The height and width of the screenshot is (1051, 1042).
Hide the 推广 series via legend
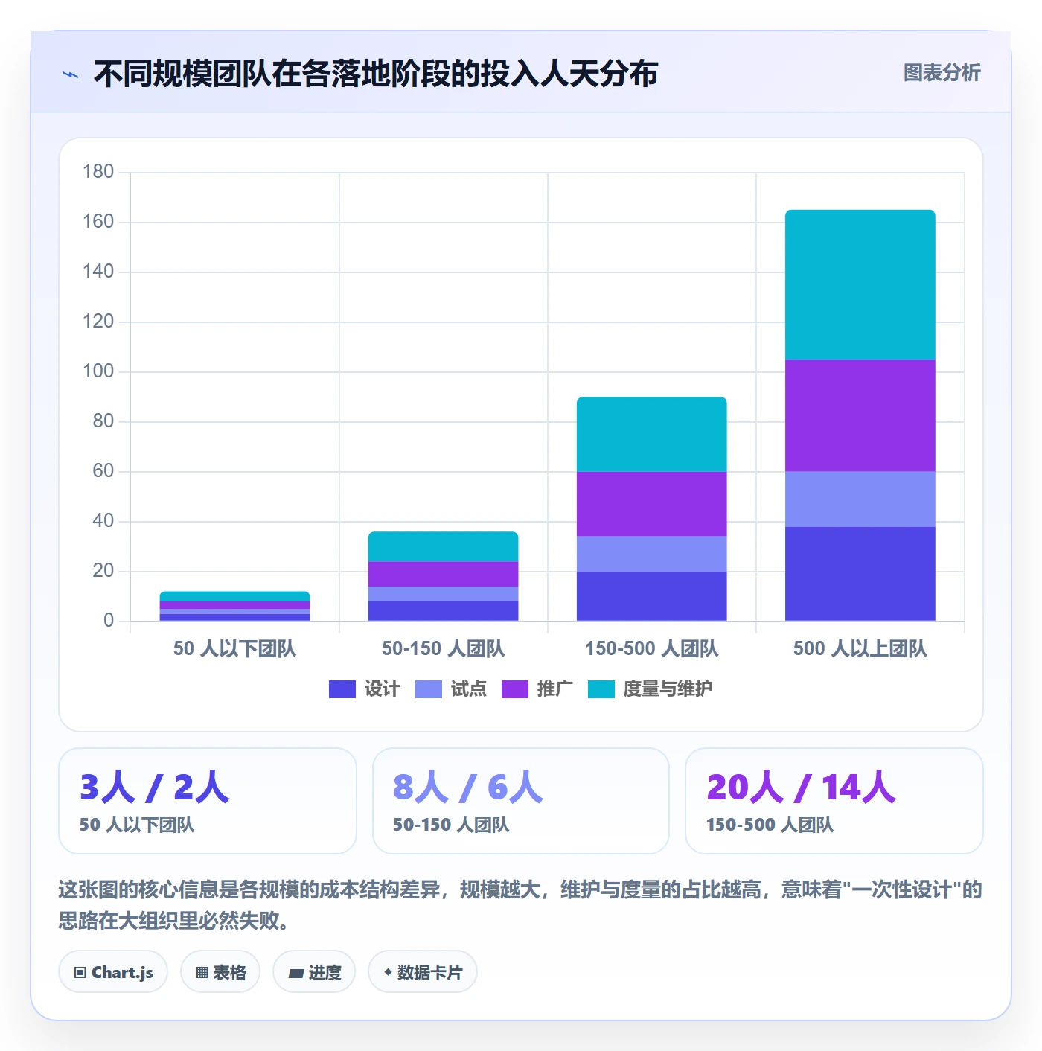tap(537, 689)
